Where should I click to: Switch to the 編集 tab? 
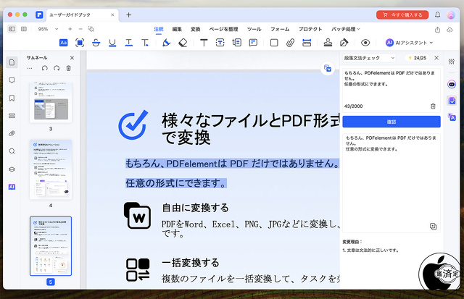177,29
